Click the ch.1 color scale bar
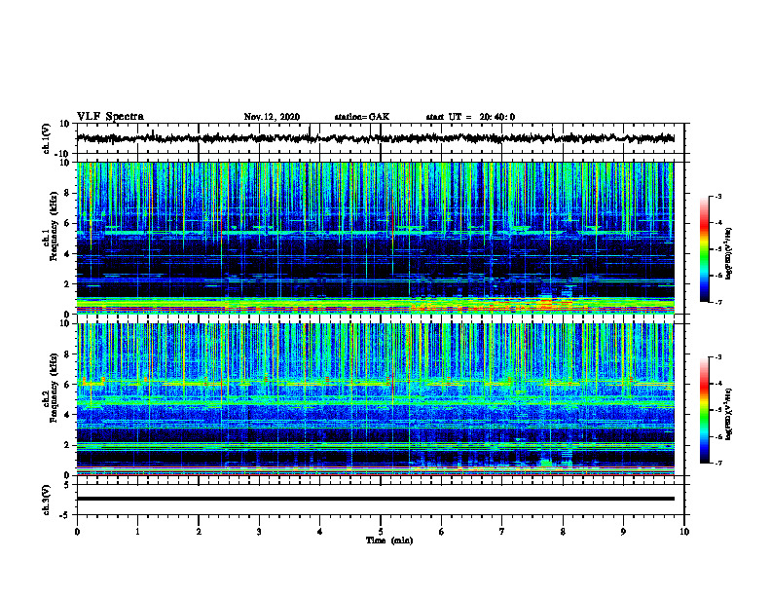The width and height of the screenshot is (771, 596). (x=704, y=249)
